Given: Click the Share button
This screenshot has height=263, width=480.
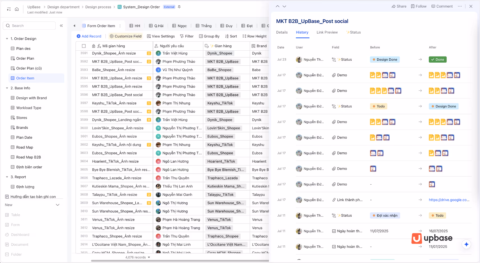Looking at the screenshot, I should click(x=399, y=6).
